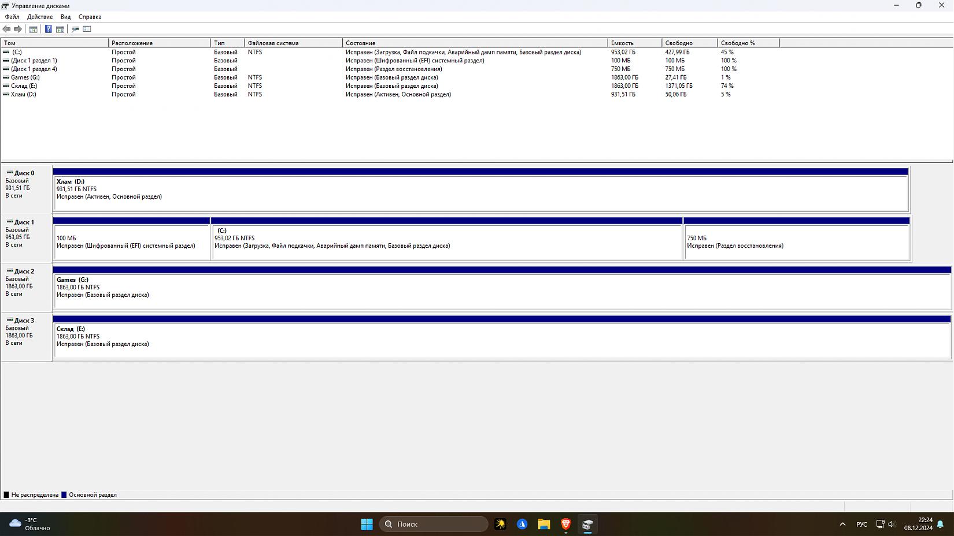Toggle the action pane toolbar icon
The width and height of the screenshot is (954, 536).
click(60, 29)
